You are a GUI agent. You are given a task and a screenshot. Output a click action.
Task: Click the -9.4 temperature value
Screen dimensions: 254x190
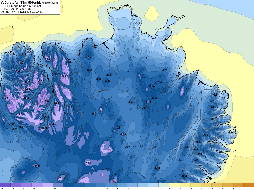coord(186,147)
